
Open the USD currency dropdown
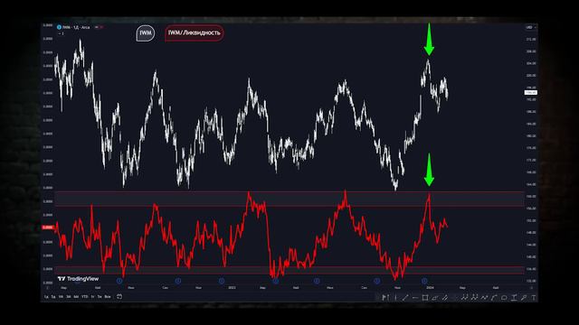coord(531,27)
